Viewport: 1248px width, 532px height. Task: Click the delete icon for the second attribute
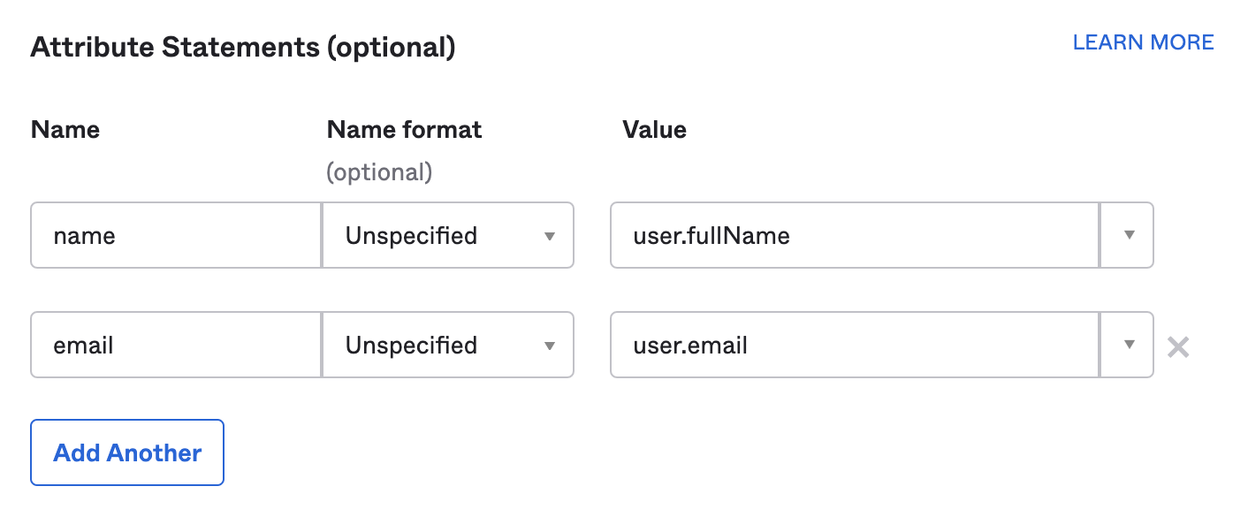click(x=1179, y=346)
